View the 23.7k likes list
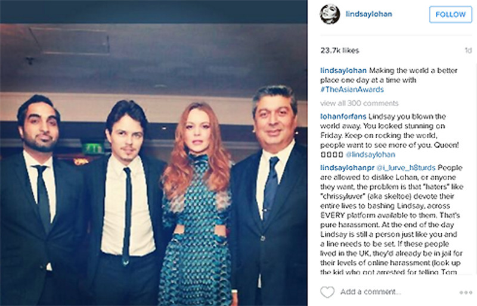Image resolution: width=477 pixels, height=306 pixels. tap(339, 51)
